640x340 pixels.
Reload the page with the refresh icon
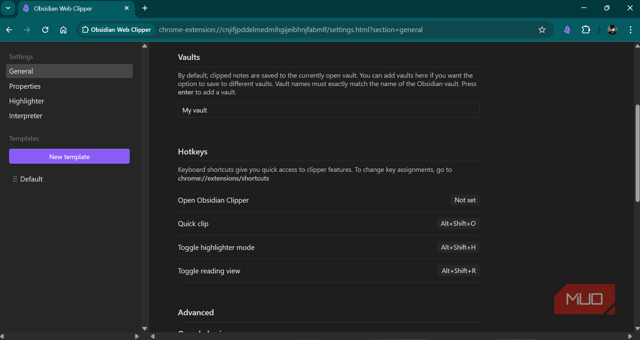point(45,30)
